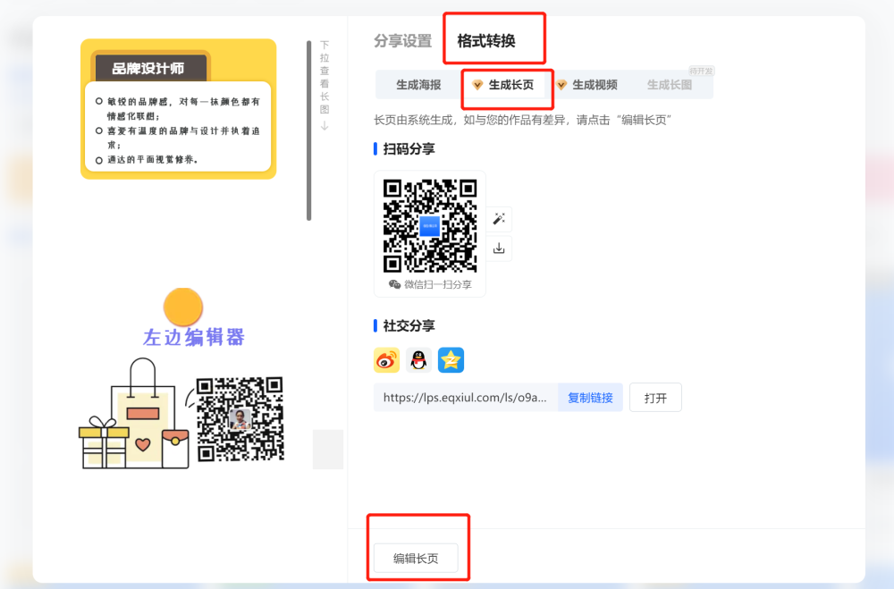Open the 格式转换 tab
Screen dimensions: 894x589
pos(486,41)
